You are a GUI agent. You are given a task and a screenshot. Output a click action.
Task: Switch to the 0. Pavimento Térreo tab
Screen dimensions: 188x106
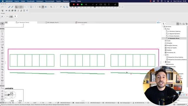point(23,22)
